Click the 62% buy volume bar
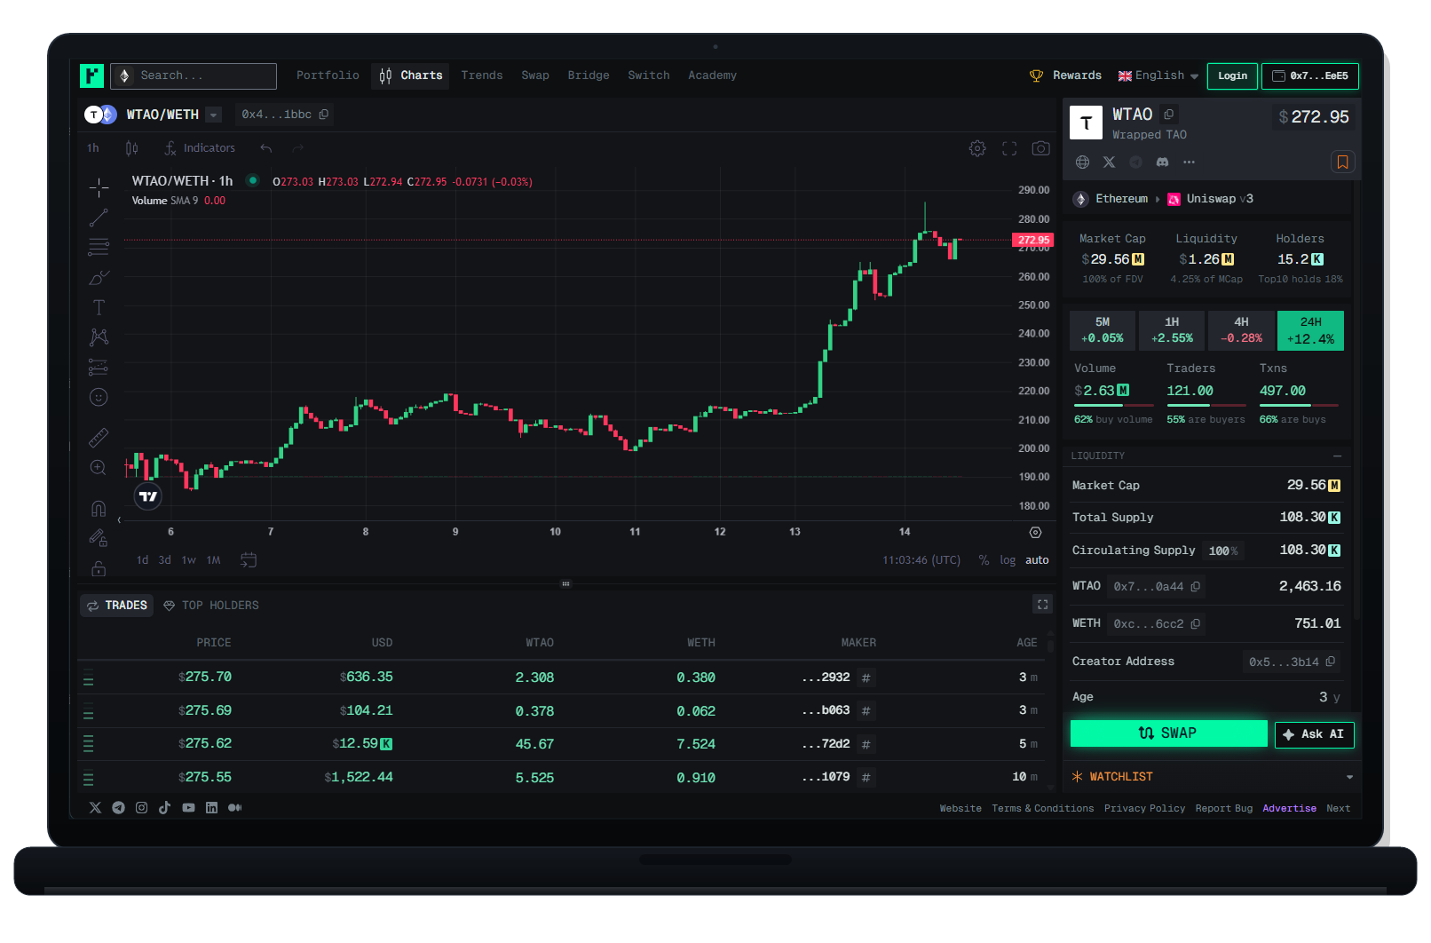This screenshot has height=943, width=1431. tap(1114, 405)
